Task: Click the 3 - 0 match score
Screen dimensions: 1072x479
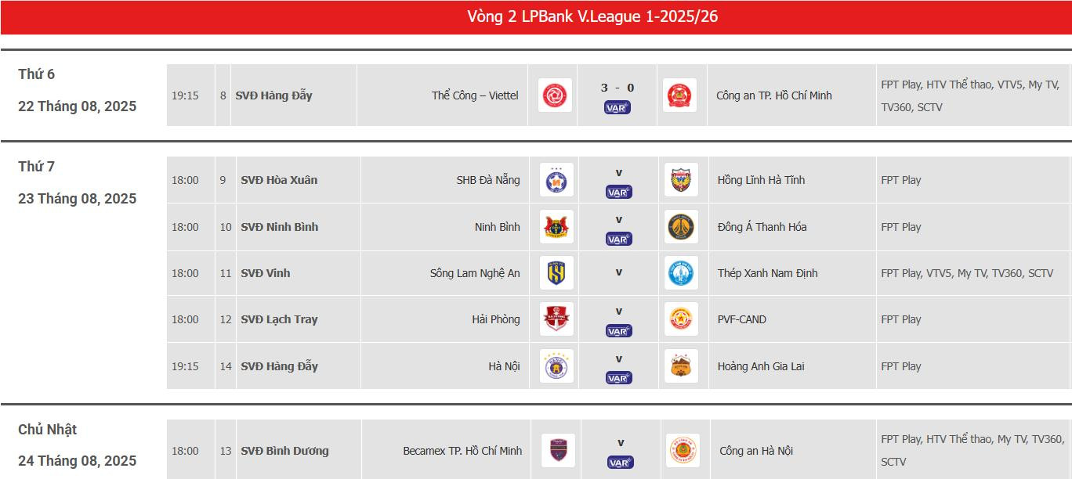Action: [x=617, y=88]
